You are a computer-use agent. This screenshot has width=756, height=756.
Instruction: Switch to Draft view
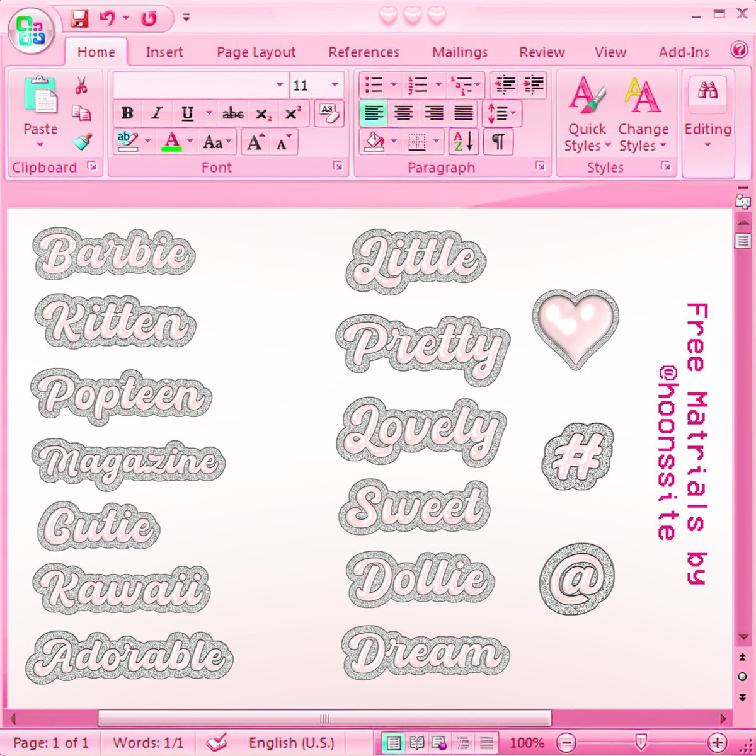pos(486,743)
